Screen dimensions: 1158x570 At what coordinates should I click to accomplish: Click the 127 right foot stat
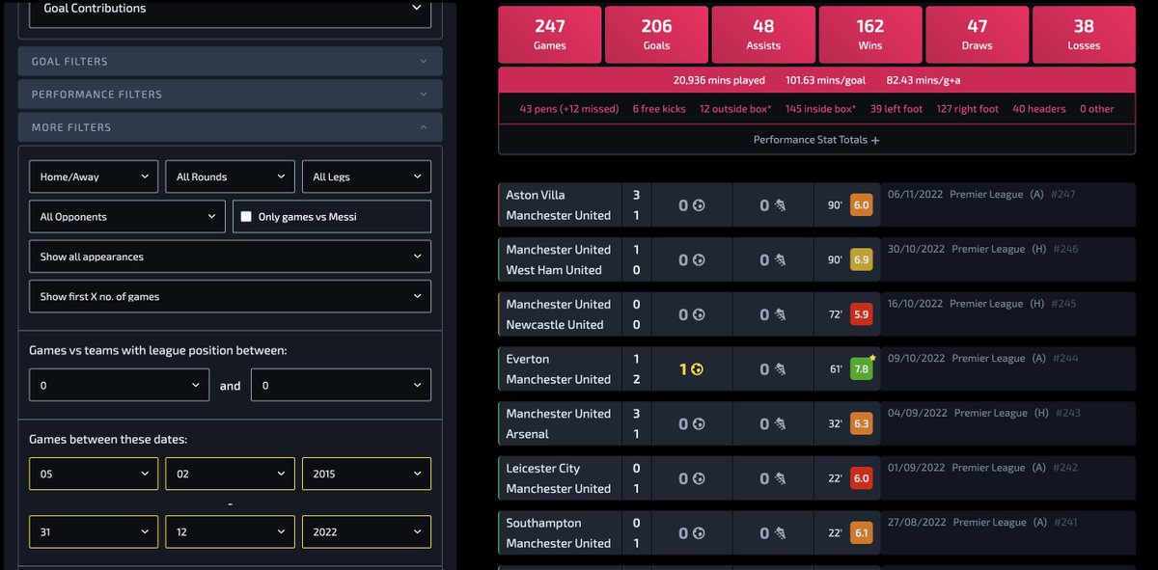(968, 109)
